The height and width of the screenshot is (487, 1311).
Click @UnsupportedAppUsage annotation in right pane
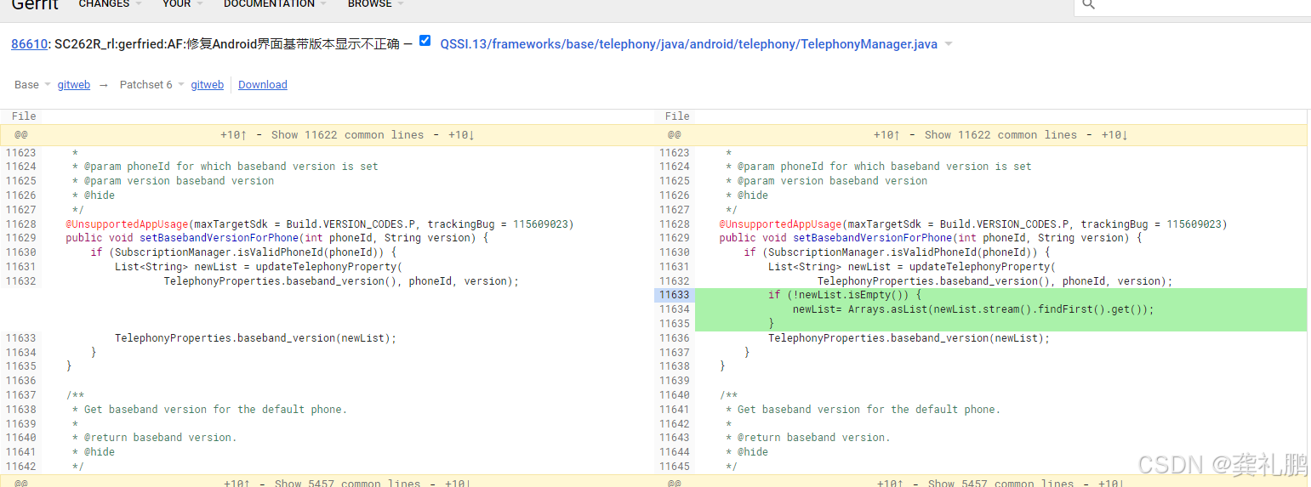[x=781, y=224]
